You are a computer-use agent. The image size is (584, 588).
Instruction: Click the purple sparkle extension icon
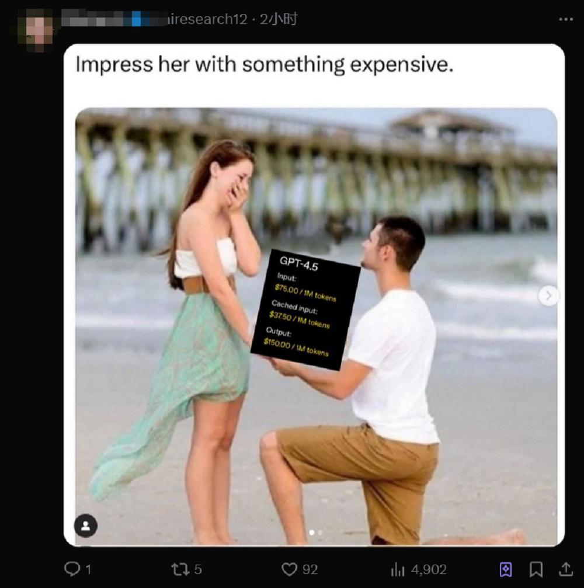[506, 569]
